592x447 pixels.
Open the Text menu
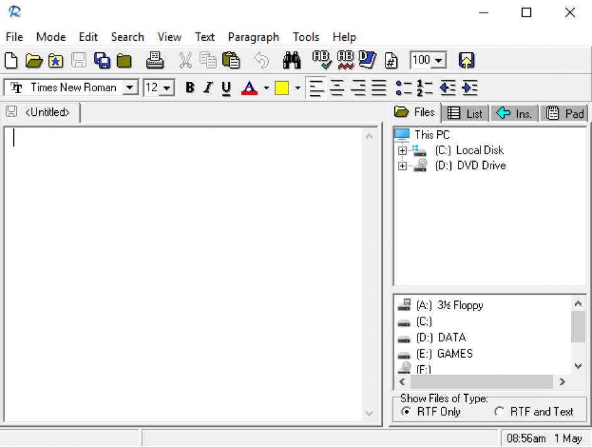[205, 37]
